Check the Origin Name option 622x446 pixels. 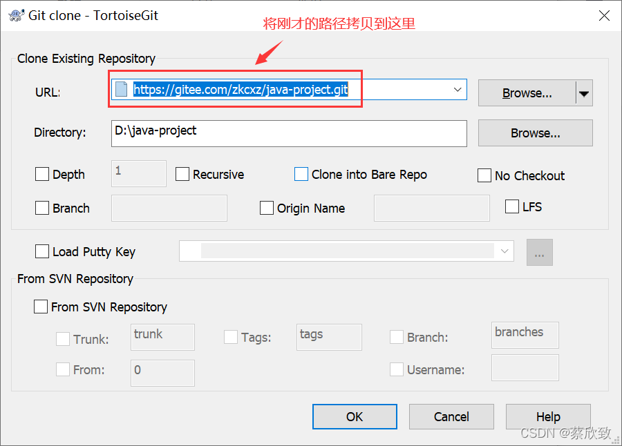click(x=267, y=208)
